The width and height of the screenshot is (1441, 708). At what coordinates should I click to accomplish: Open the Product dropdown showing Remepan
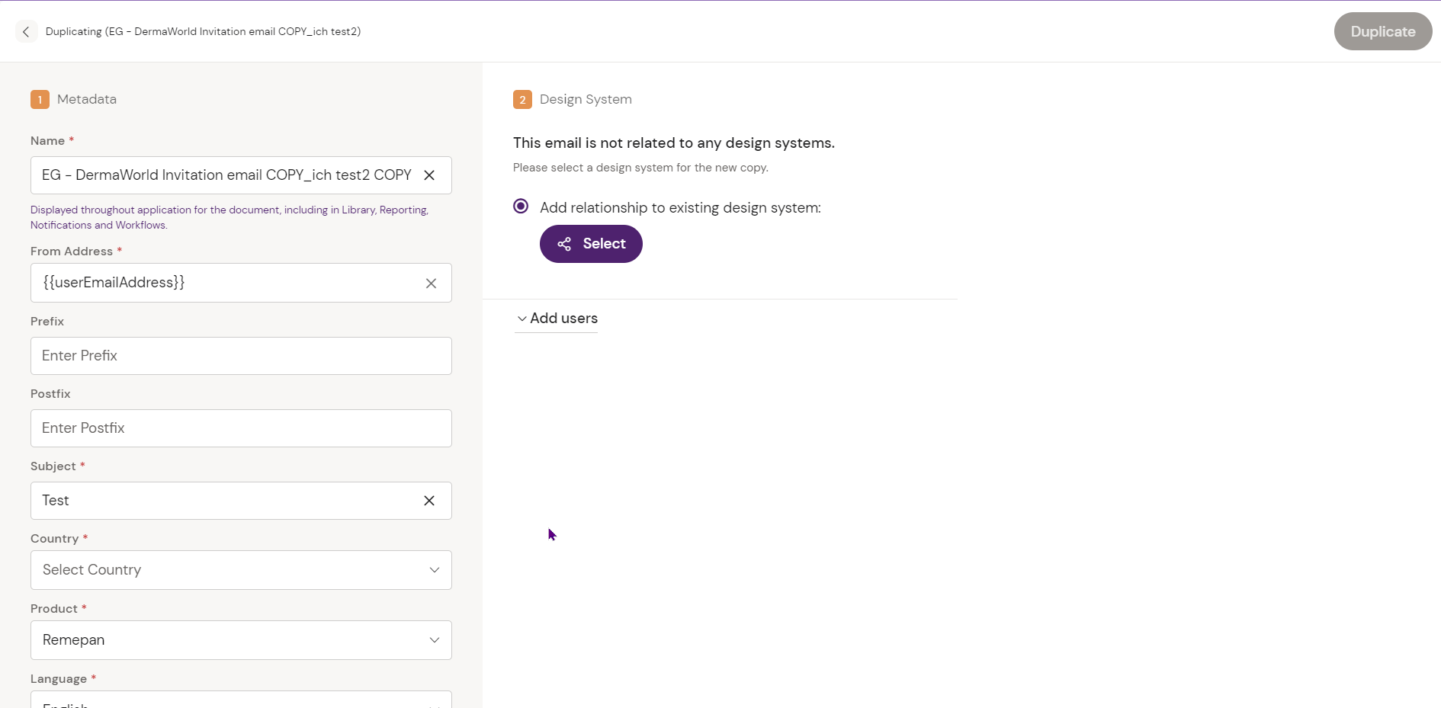pyautogui.click(x=241, y=640)
